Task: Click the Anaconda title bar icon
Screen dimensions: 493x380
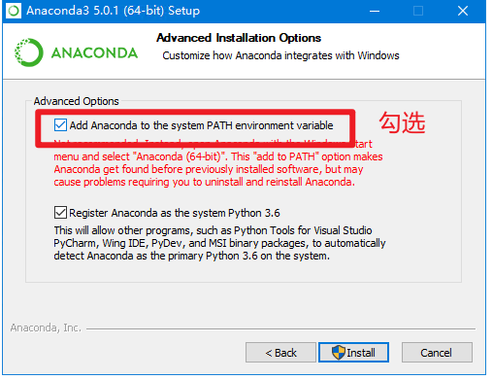Action: coord(14,11)
